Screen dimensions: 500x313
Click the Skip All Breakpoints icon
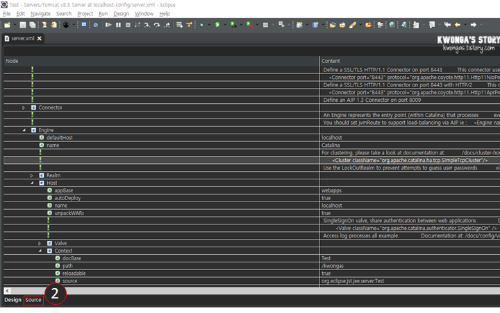coord(96,25)
